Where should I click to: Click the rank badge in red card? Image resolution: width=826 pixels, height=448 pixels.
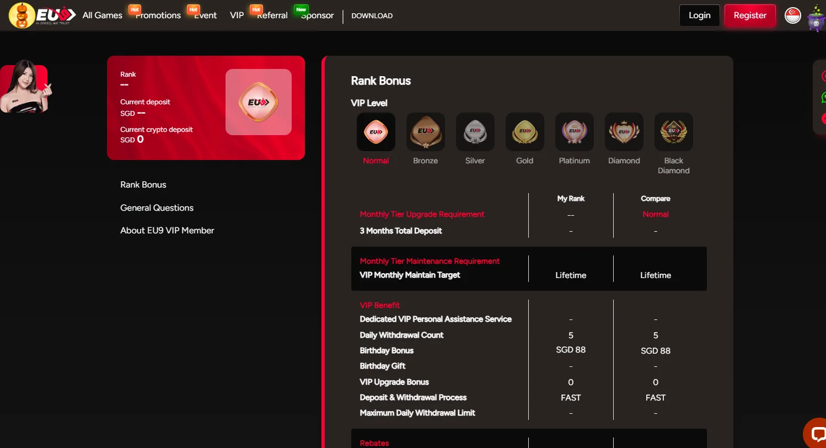click(259, 102)
